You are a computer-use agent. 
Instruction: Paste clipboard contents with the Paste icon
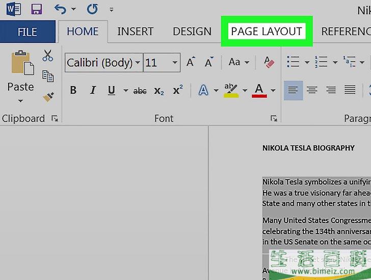coord(22,63)
